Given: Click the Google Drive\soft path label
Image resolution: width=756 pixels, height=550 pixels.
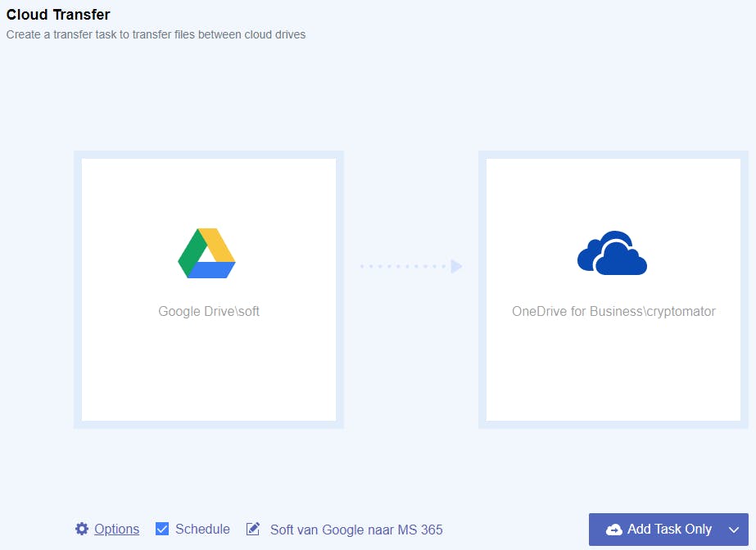Looking at the screenshot, I should click(209, 311).
